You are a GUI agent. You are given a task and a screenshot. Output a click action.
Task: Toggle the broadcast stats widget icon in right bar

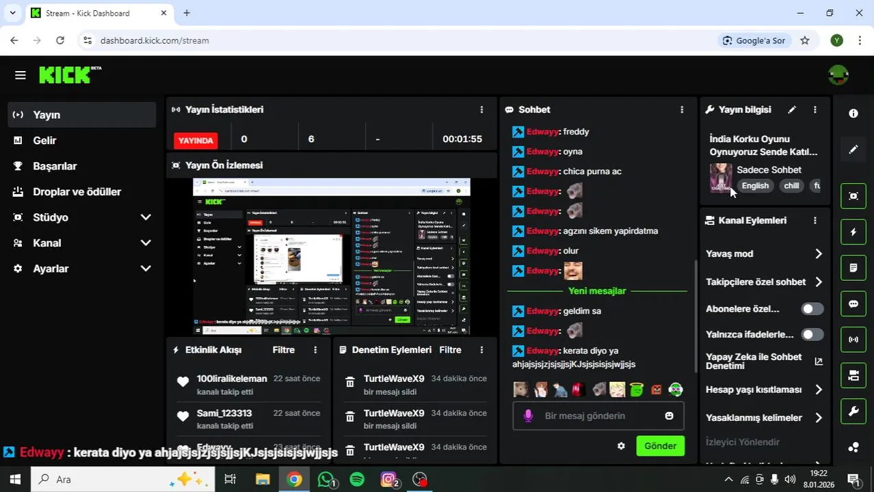coord(853,340)
